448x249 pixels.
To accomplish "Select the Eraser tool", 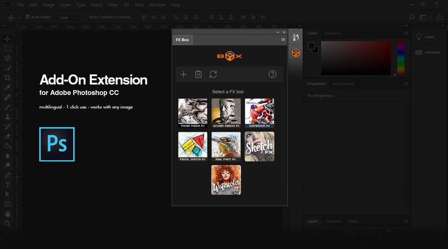I will pyautogui.click(x=7, y=136).
